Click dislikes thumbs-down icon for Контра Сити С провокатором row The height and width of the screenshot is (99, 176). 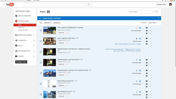[147, 76]
